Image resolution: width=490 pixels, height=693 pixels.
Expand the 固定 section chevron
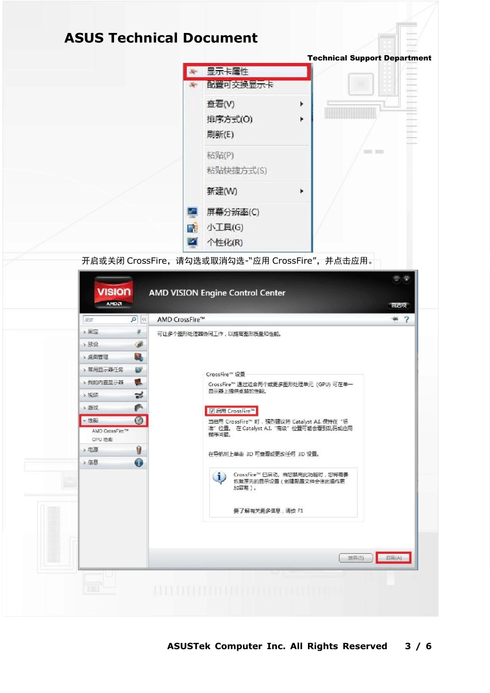click(x=85, y=332)
